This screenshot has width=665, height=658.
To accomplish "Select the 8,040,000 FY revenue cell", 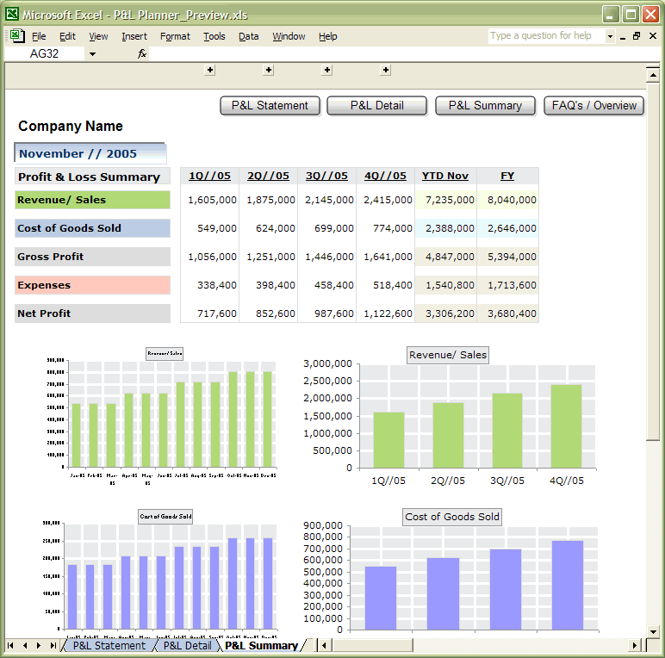I will 507,200.
